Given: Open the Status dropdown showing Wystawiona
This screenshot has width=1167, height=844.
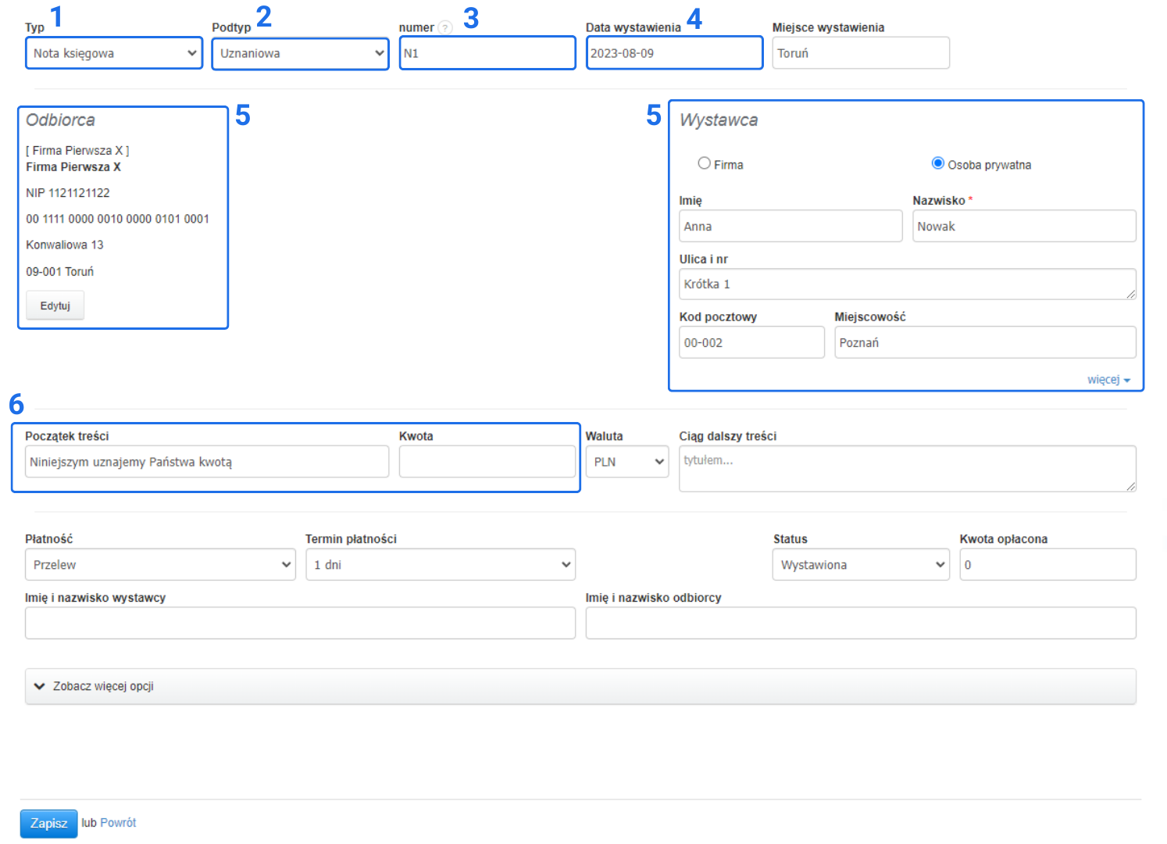Looking at the screenshot, I should tap(861, 565).
